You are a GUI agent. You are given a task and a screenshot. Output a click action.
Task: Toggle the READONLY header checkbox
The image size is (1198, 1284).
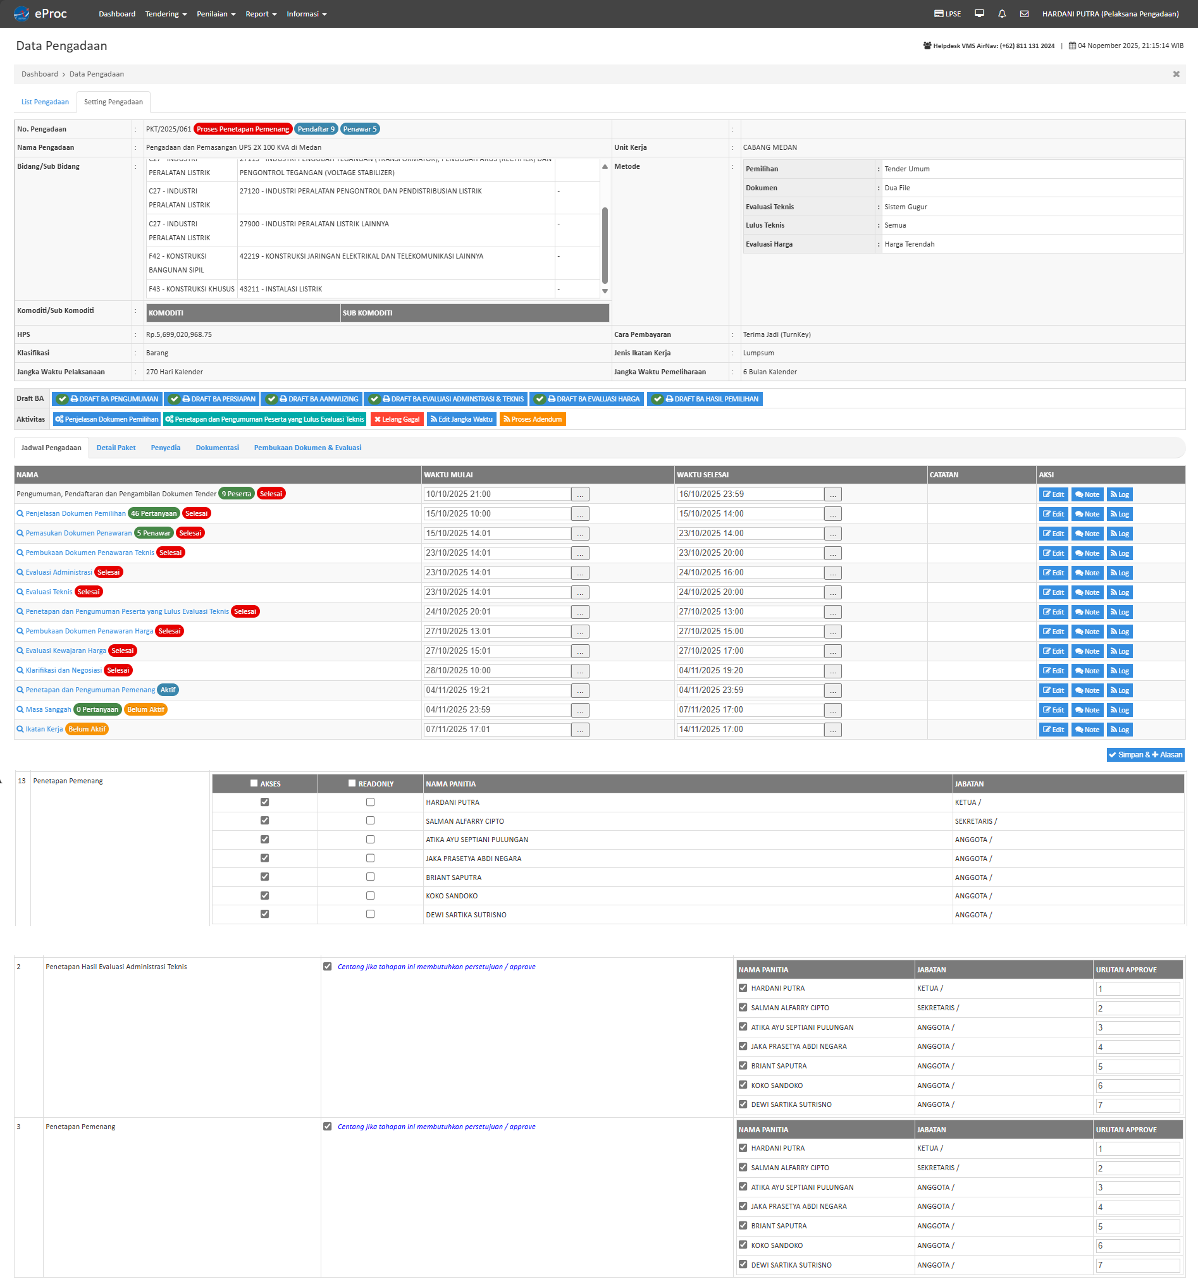352,783
